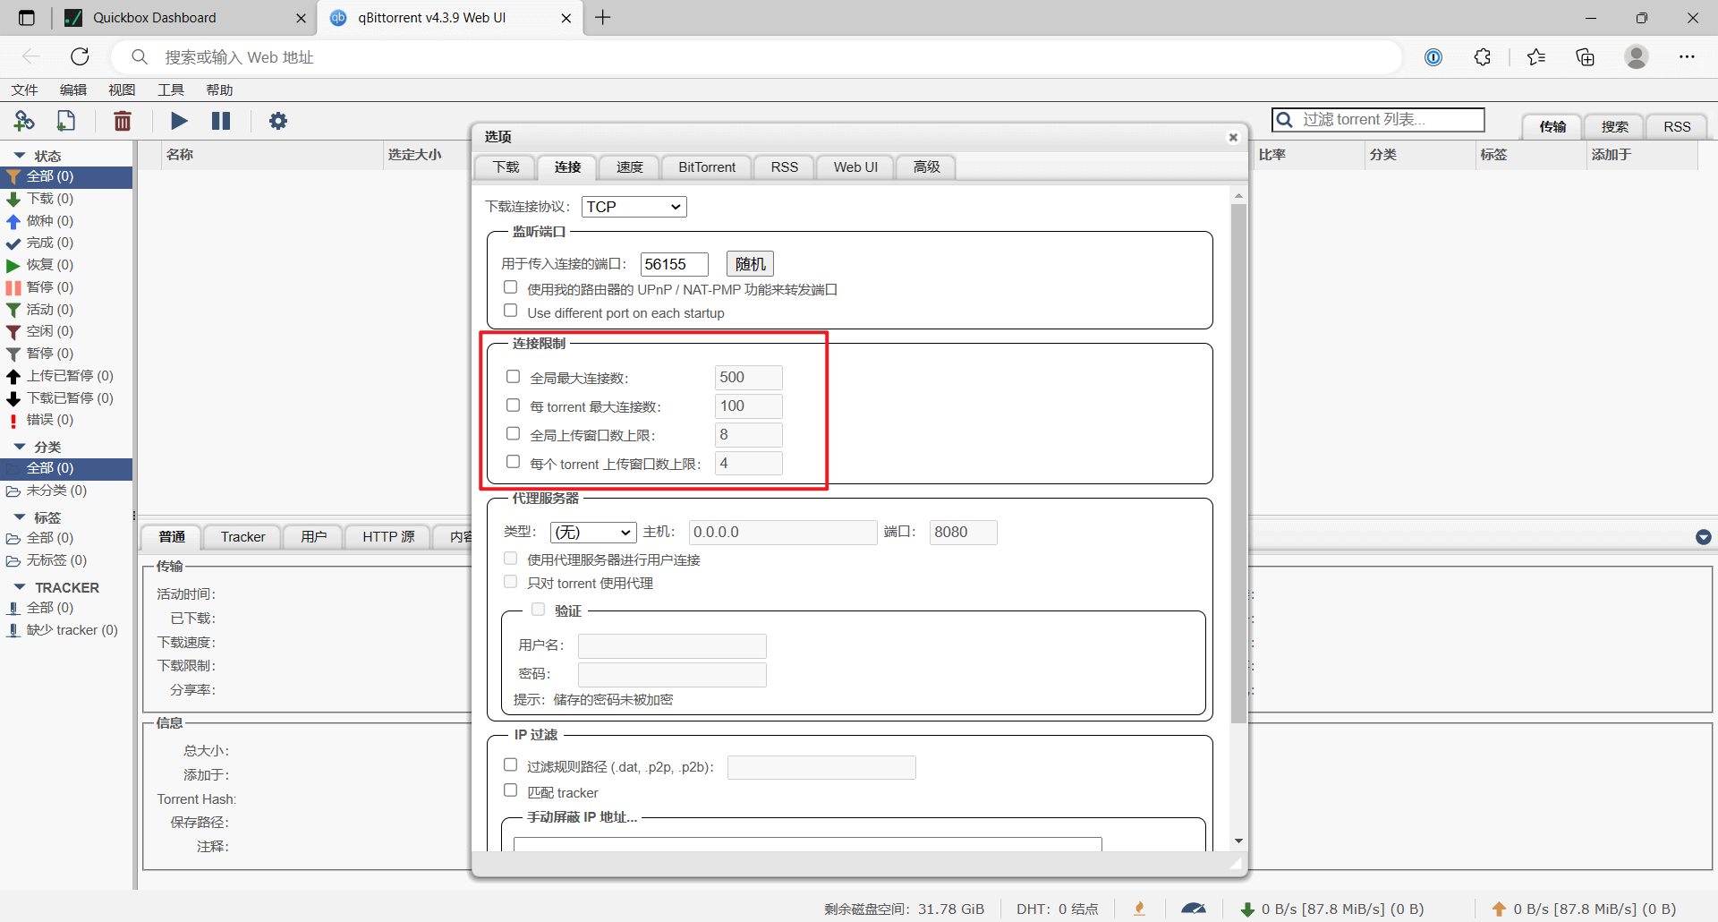1718x922 pixels.
Task: Switch to the Tracker details tab
Action: pyautogui.click(x=242, y=537)
